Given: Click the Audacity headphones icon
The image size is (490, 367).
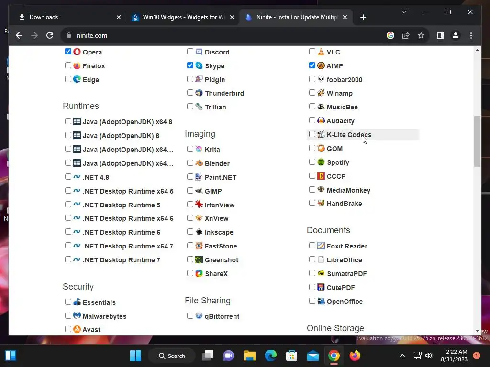Looking at the screenshot, I should pos(321,120).
